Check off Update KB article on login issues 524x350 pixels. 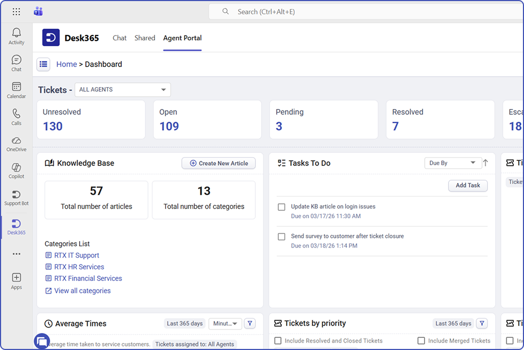pyautogui.click(x=281, y=207)
